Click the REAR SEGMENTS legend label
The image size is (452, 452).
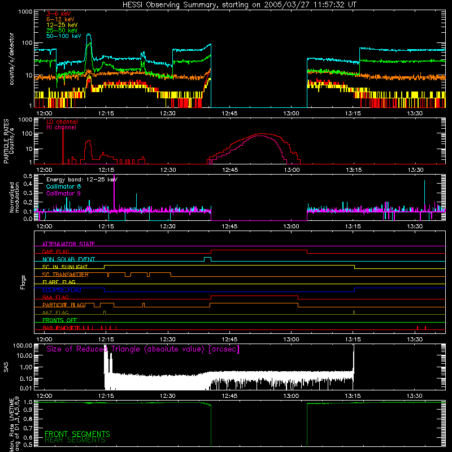coord(75,440)
